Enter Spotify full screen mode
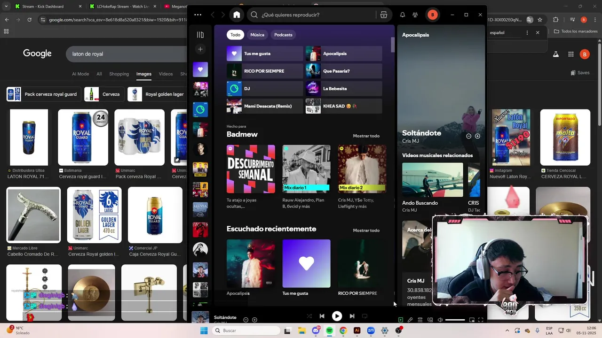 click(481, 320)
